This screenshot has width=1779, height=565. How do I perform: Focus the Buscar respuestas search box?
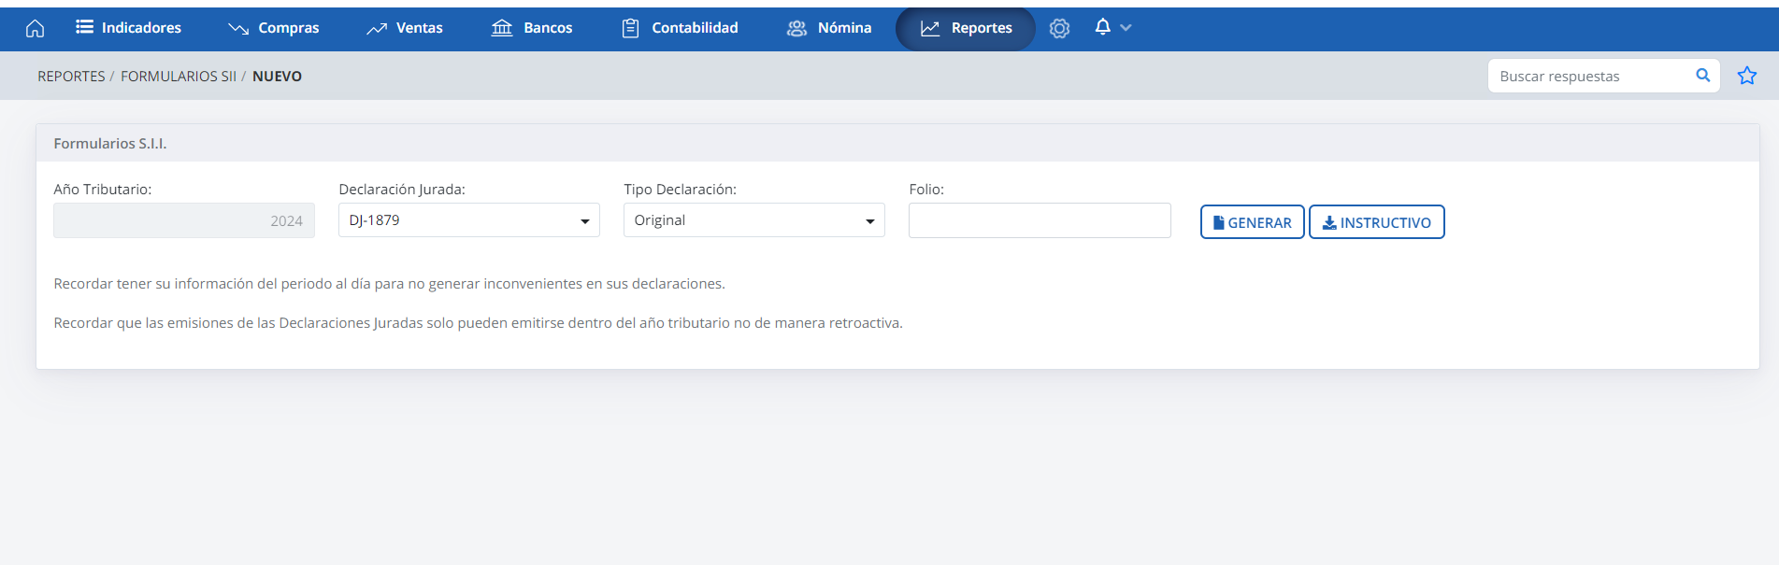pyautogui.click(x=1589, y=77)
